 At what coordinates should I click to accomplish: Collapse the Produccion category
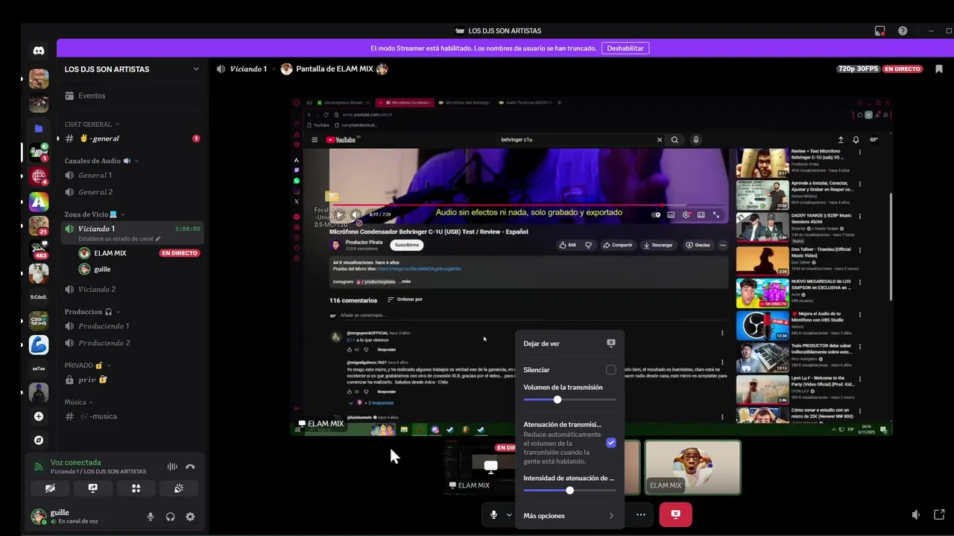point(92,312)
